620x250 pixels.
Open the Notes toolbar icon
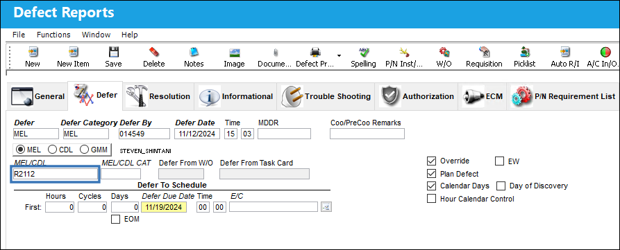click(x=194, y=52)
